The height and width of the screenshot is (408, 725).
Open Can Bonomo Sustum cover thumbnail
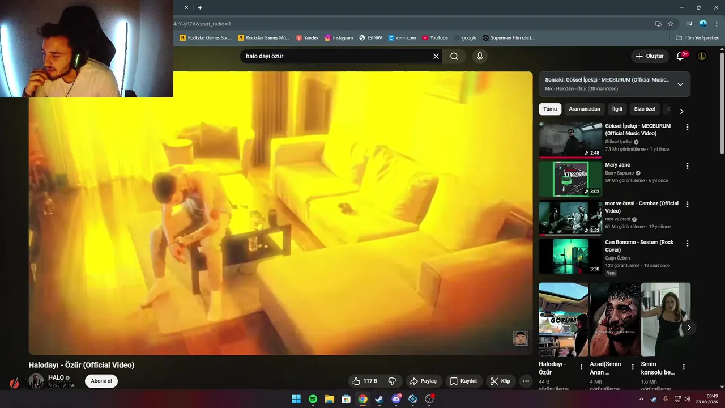point(570,256)
